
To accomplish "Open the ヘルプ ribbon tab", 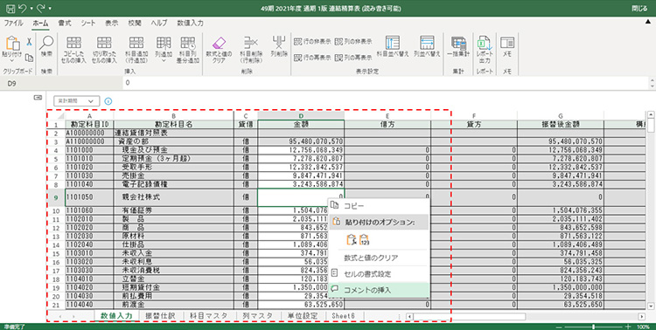I will [159, 23].
